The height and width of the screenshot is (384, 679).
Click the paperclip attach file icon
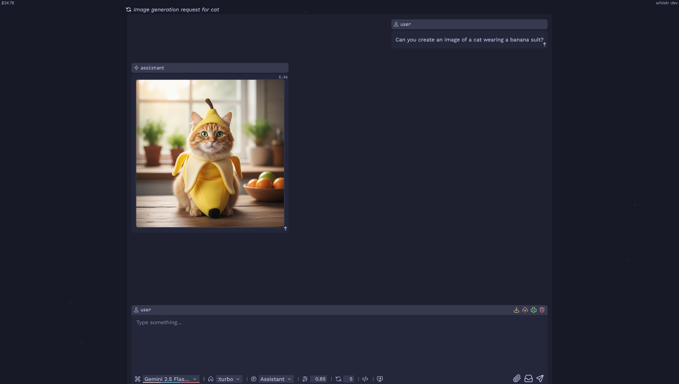517,378
